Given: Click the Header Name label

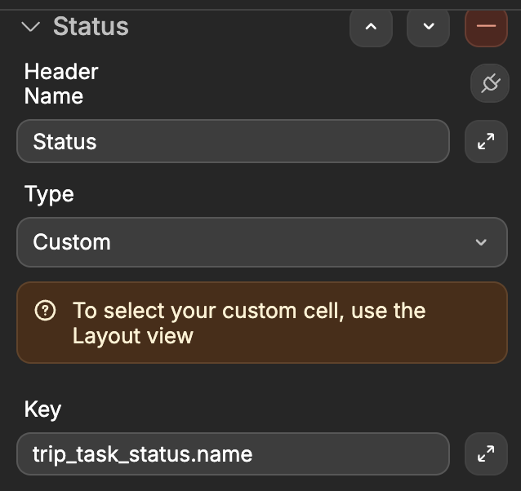Looking at the screenshot, I should (61, 83).
